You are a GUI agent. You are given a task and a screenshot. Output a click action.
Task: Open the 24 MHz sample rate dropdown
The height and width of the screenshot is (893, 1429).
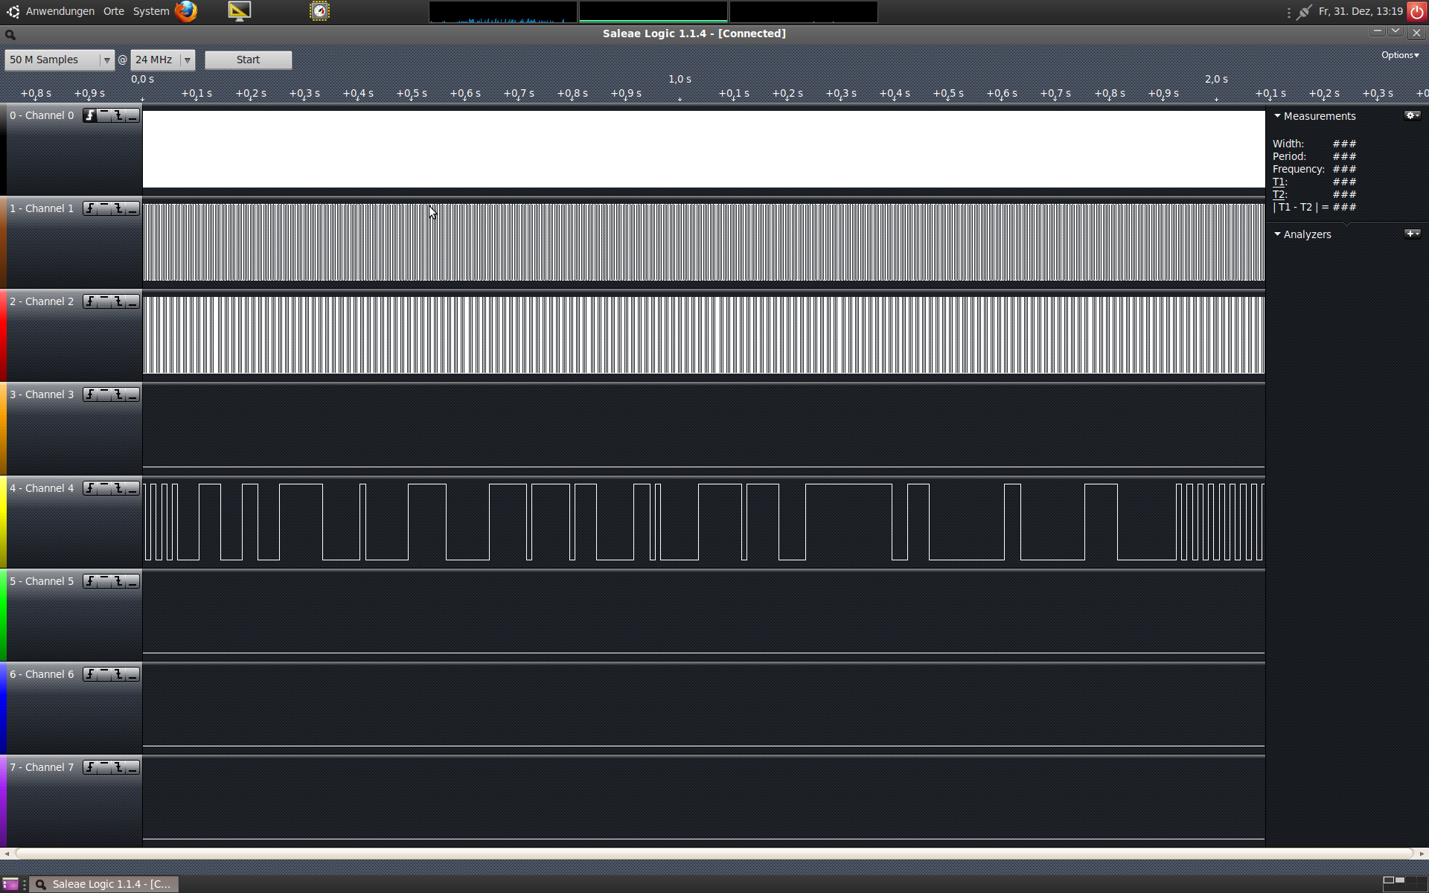click(163, 60)
